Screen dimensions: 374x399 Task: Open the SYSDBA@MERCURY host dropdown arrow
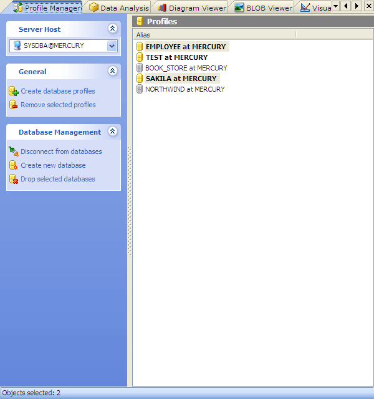pos(112,46)
